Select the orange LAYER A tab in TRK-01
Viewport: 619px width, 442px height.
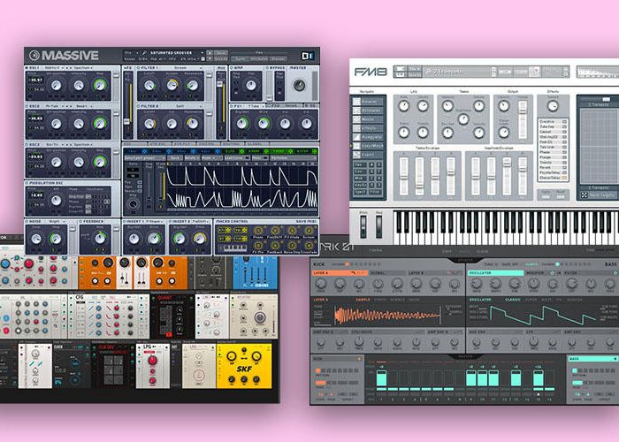[x=340, y=272]
